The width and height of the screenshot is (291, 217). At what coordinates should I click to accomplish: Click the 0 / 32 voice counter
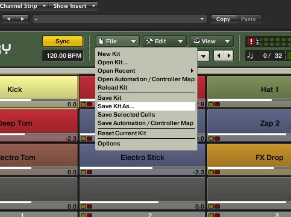click(x=272, y=55)
